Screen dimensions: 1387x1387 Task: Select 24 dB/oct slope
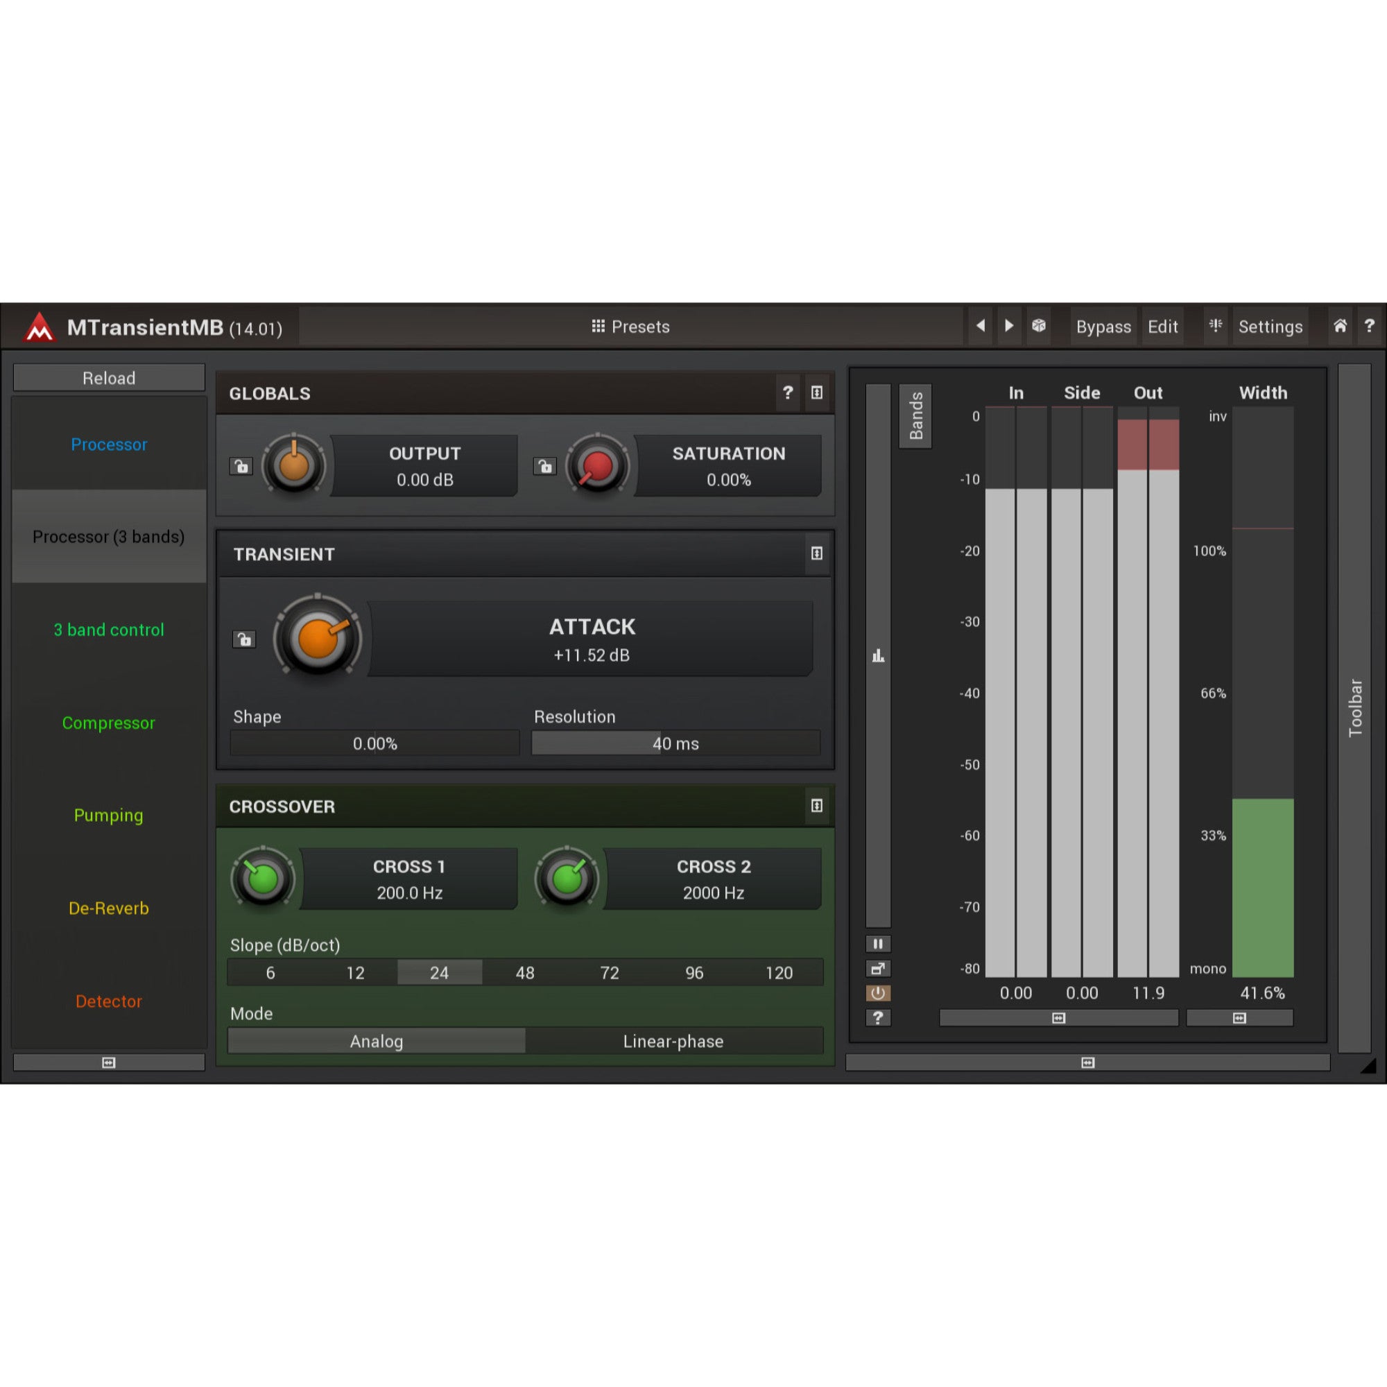pyautogui.click(x=440, y=973)
